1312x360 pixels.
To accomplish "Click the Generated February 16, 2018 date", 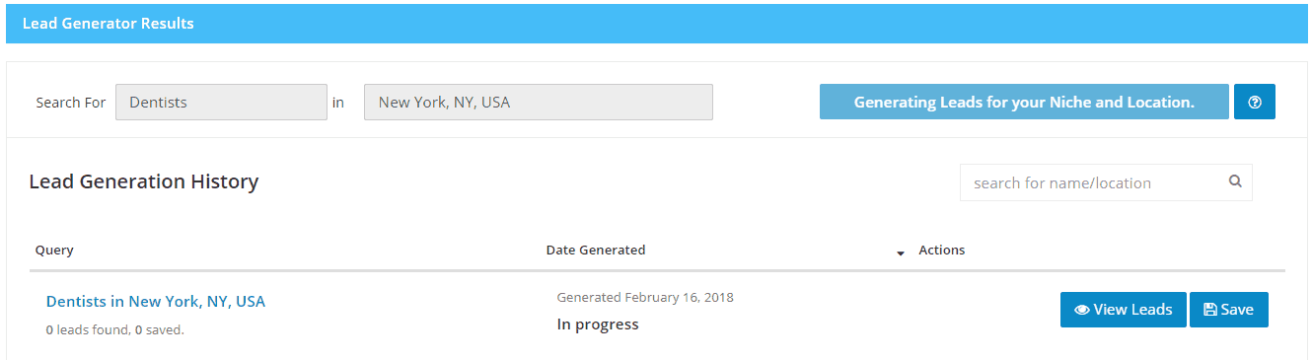I will [x=645, y=297].
